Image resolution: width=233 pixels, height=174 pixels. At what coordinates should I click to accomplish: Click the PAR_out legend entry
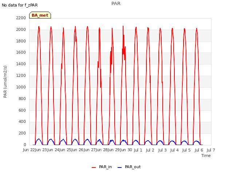[129, 167]
